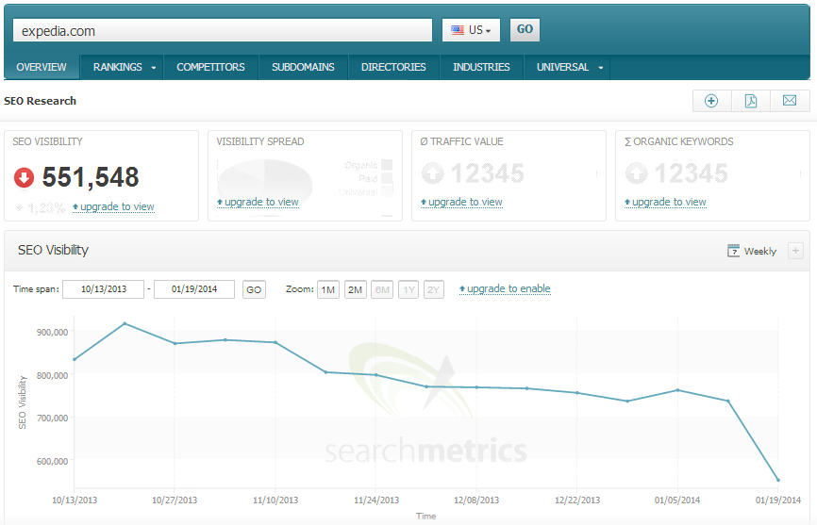Click the chart's first data point at 10/13/2013
Image resolution: width=817 pixels, height=525 pixels.
75,359
